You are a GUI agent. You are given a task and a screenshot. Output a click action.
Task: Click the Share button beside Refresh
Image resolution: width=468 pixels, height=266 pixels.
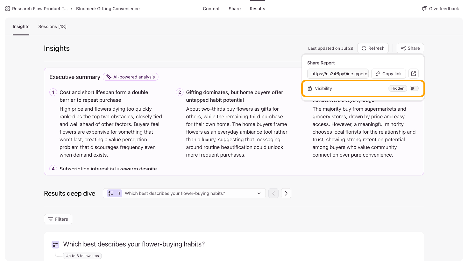coord(410,48)
